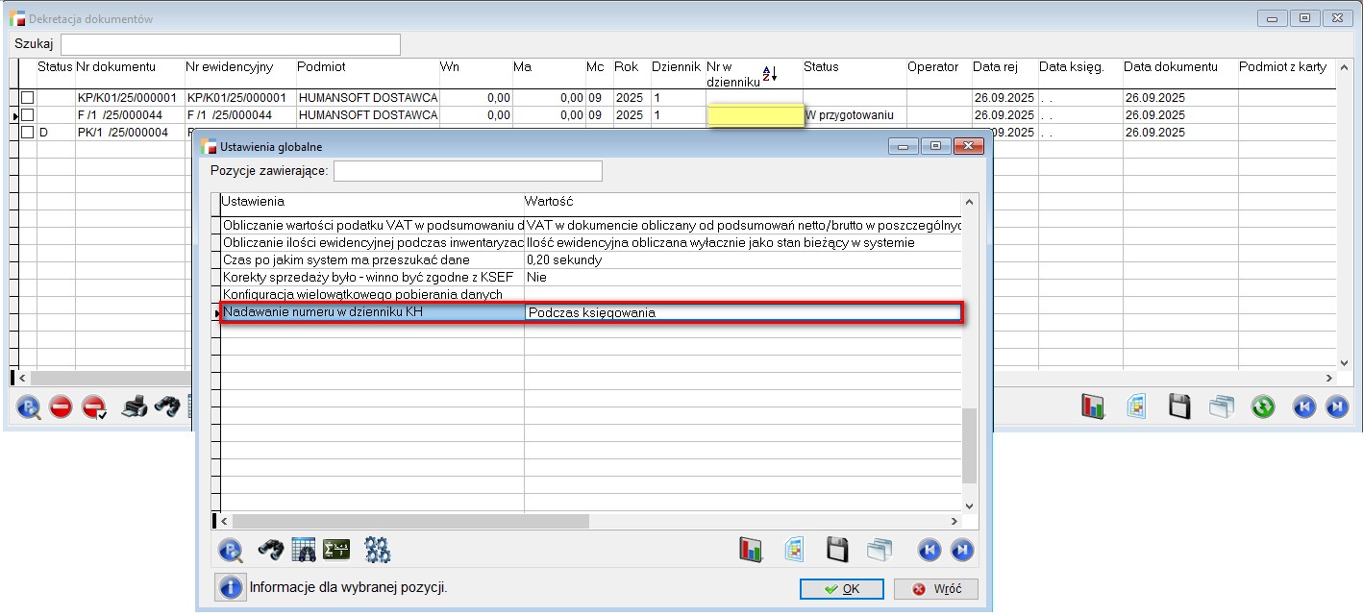Click the printer icon in Dekretacja toolbar
Image resolution: width=1363 pixels, height=616 pixels.
coord(135,407)
